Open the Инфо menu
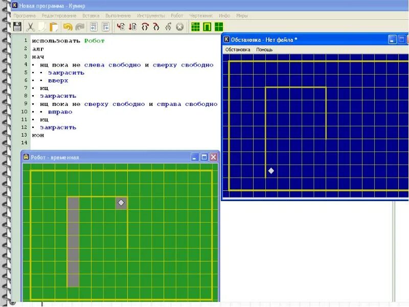 tap(224, 16)
